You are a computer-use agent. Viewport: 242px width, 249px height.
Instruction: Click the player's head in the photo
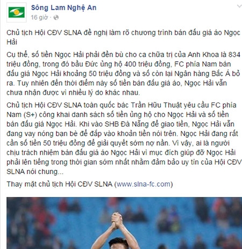pos(118,244)
